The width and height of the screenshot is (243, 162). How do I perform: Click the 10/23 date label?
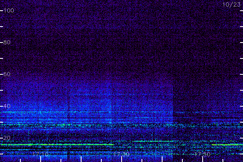click(x=232, y=5)
